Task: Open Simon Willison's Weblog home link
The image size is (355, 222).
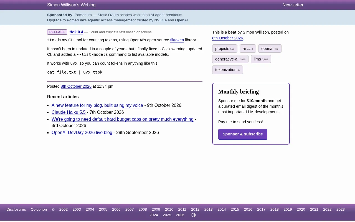Action: pyautogui.click(x=71, y=5)
